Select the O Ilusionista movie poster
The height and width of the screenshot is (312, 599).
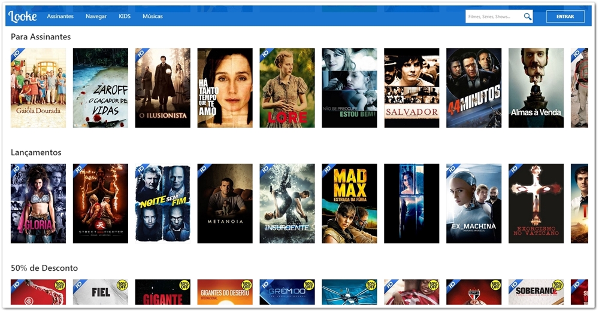(x=163, y=88)
